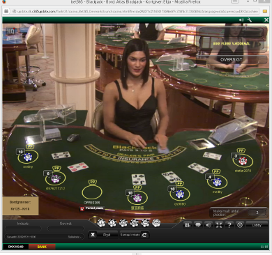Open the BANK cashier button

tap(42, 247)
